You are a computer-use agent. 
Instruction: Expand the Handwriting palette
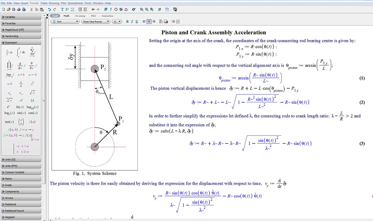tap(21, 36)
